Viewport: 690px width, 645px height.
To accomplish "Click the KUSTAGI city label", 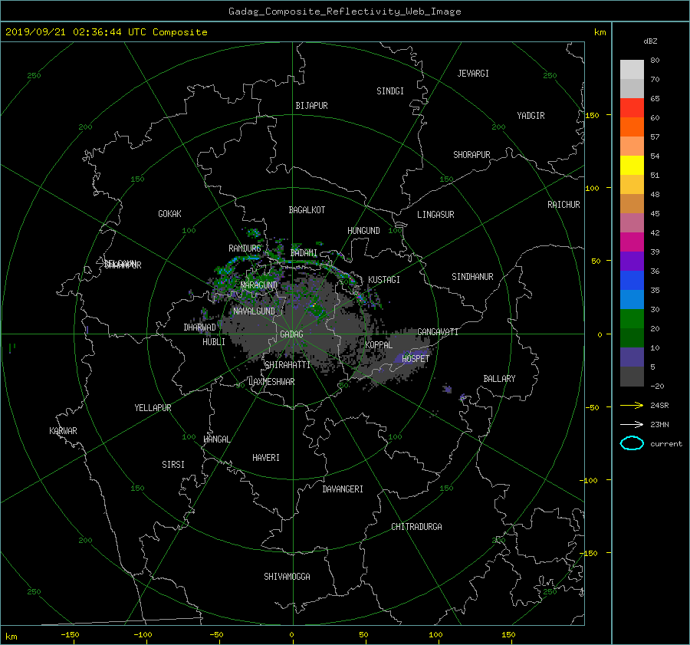I will [x=384, y=280].
